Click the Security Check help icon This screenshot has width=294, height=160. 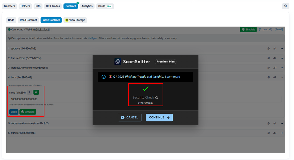157,98
